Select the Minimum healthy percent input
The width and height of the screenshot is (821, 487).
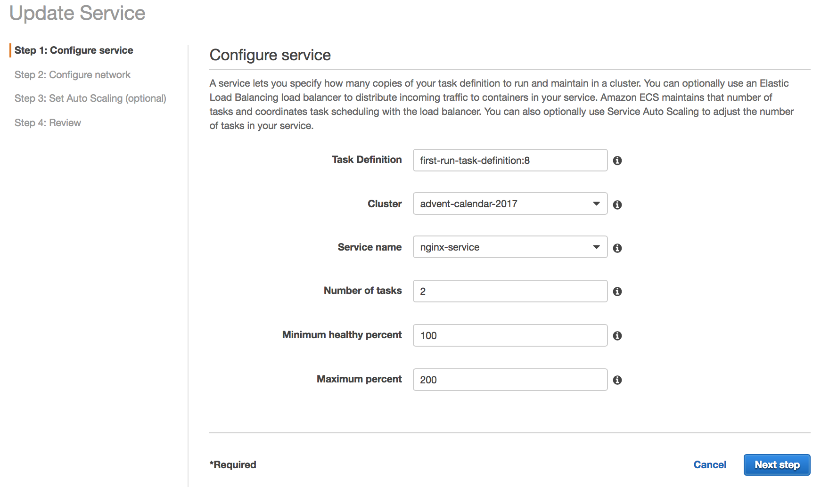click(509, 336)
